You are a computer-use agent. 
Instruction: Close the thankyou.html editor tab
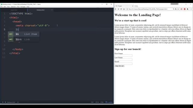52,10
